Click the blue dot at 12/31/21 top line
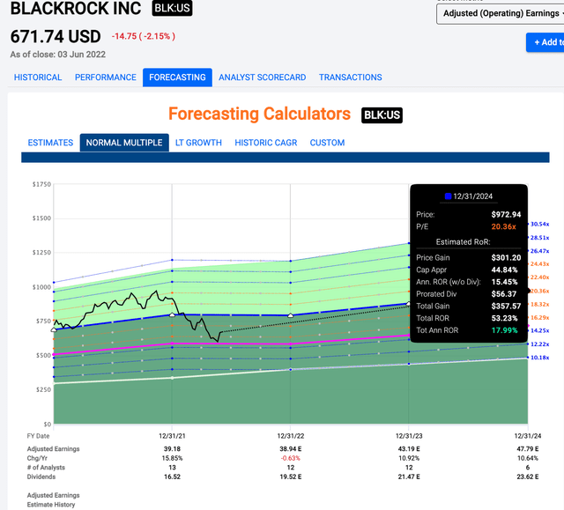The image size is (564, 510). pos(173,260)
